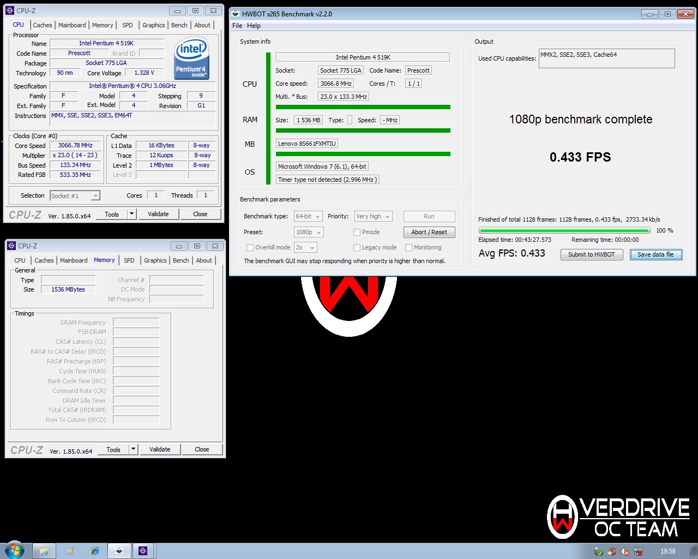Click the Lenovo 8S661FXMTIU motherboard field
Viewport: 698px width, 559px height.
pos(307,144)
